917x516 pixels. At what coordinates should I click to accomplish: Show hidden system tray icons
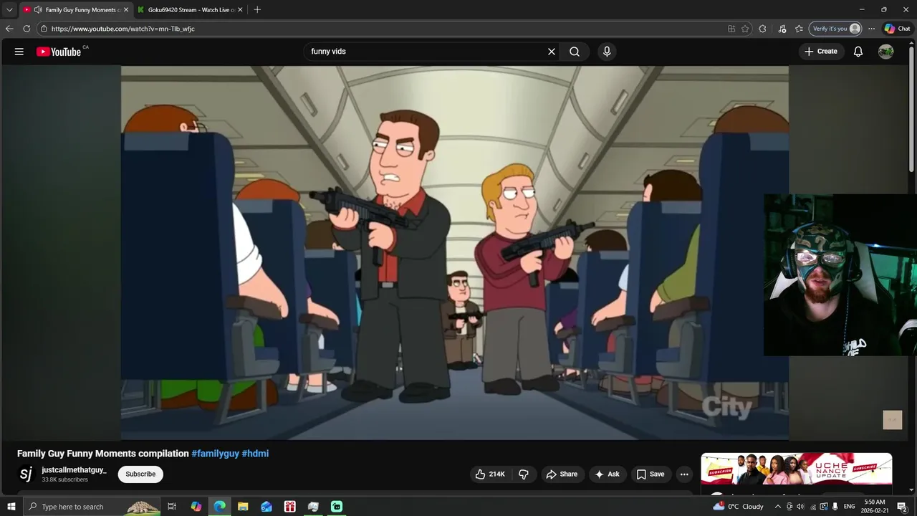778,507
